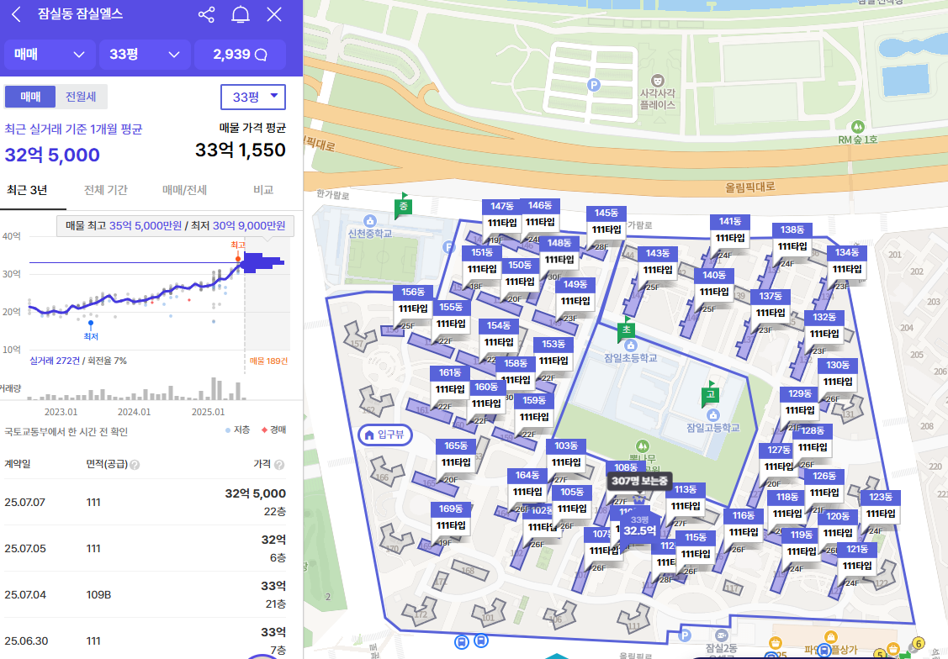This screenshot has width=948, height=659.
Task: Click the 307명 보는중 viewers badge
Action: click(639, 481)
